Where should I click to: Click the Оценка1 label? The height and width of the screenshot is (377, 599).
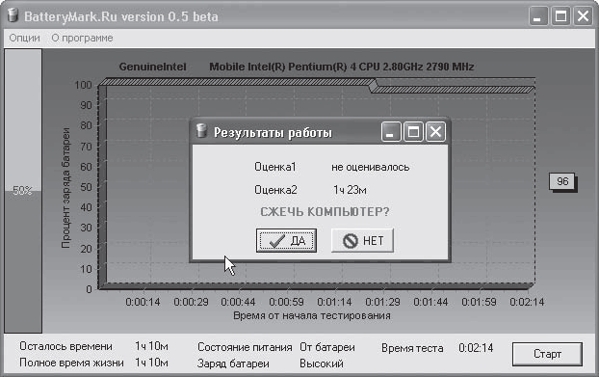275,167
